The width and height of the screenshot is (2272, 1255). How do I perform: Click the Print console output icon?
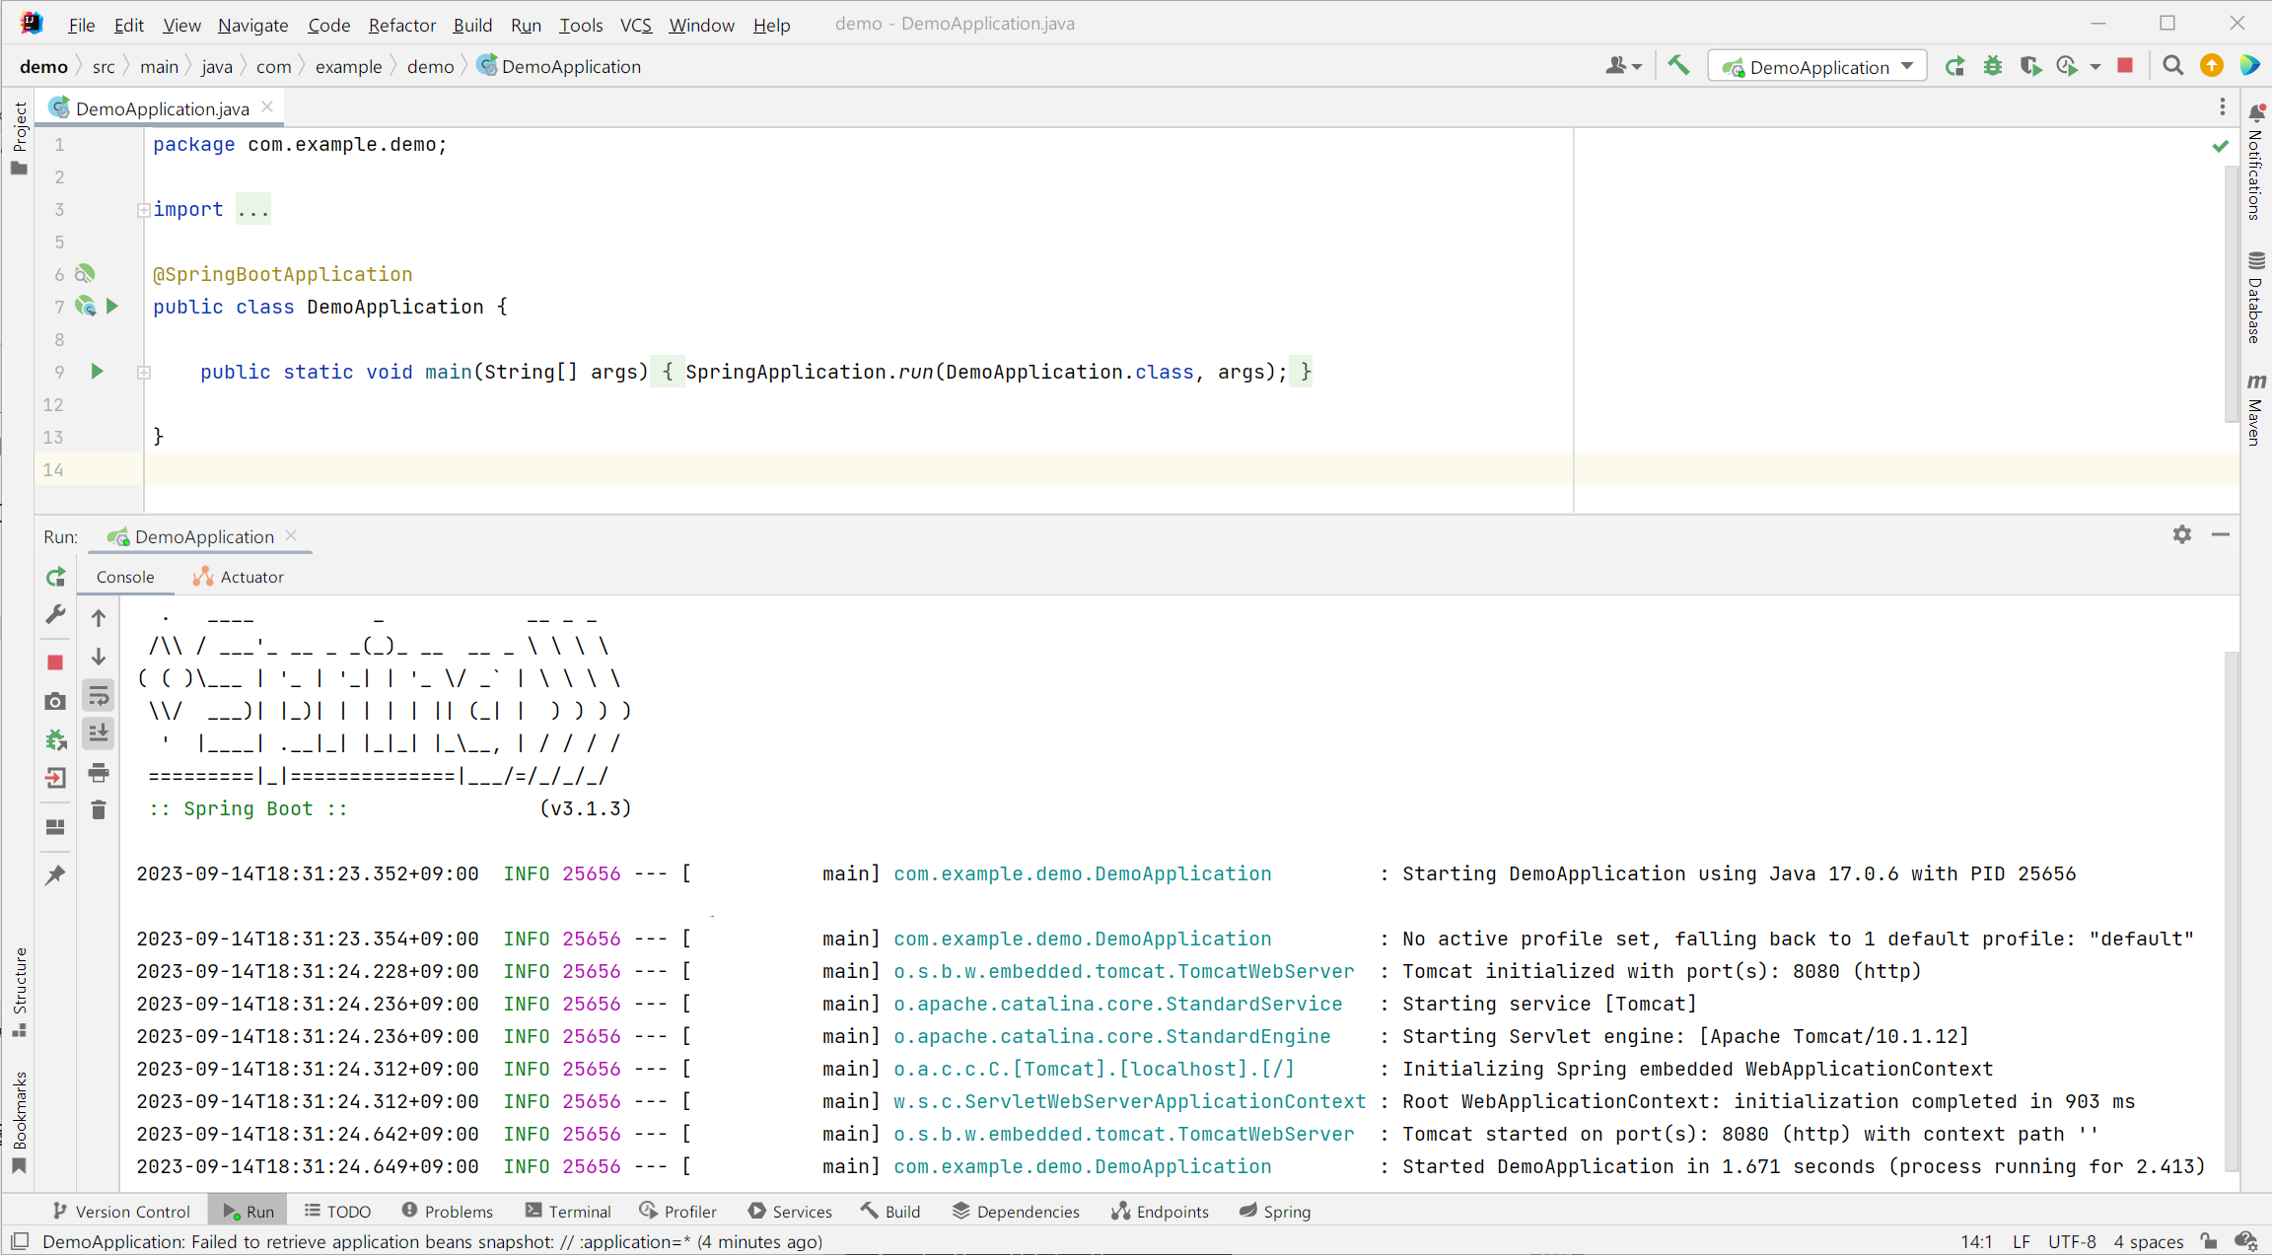pyautogui.click(x=99, y=773)
